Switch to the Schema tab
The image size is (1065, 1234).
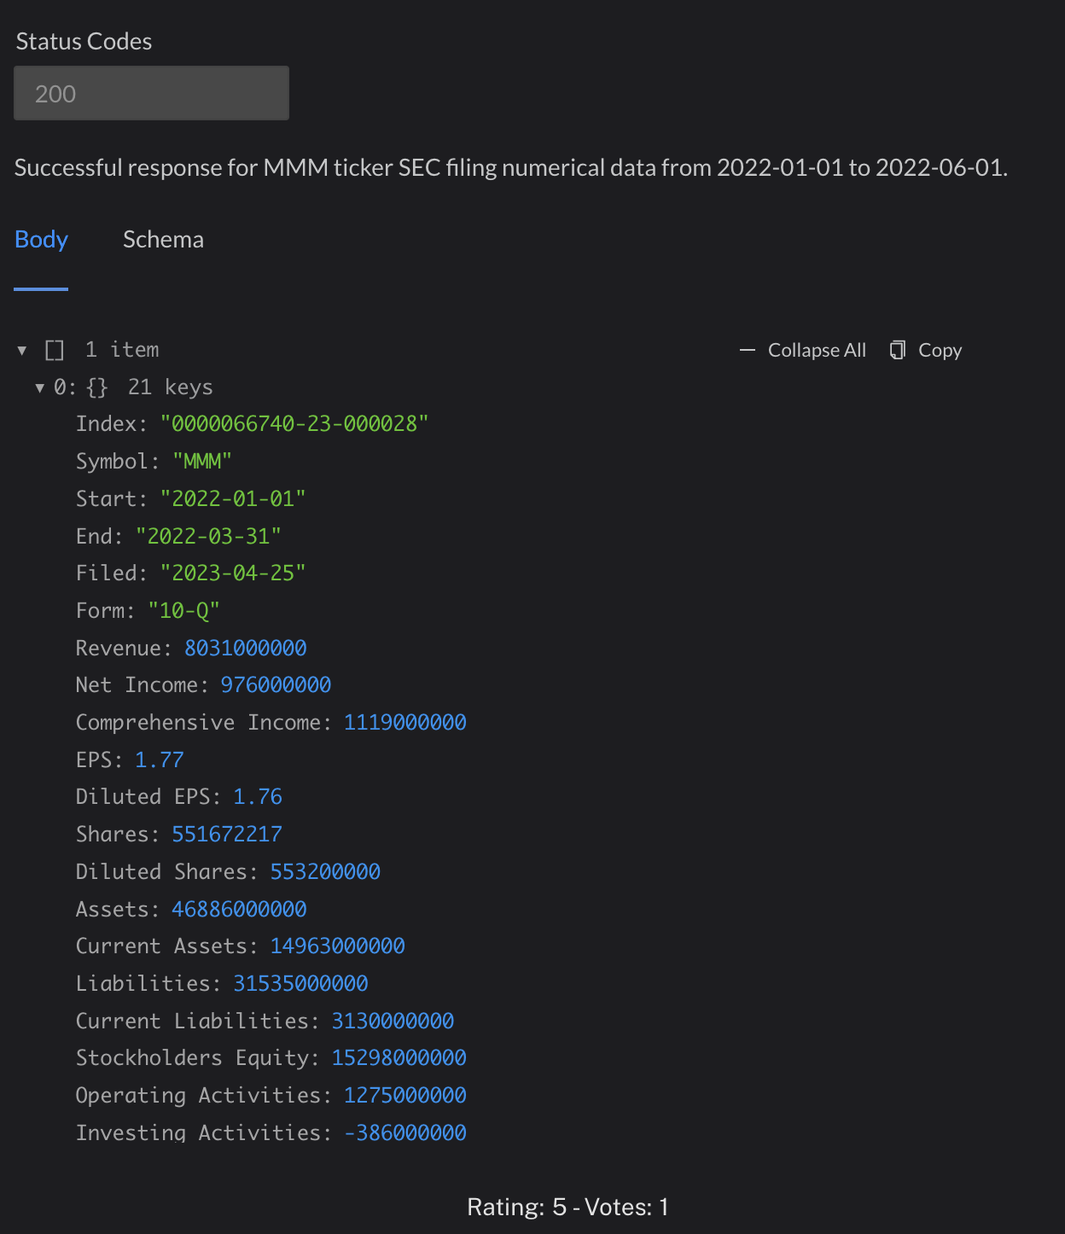coord(163,240)
